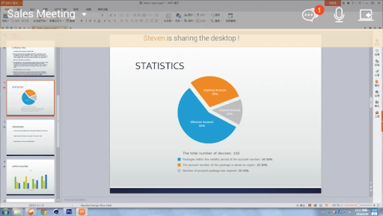This screenshot has height=216, width=383.
Task: Click the Windows Start button
Action: coord(5,212)
